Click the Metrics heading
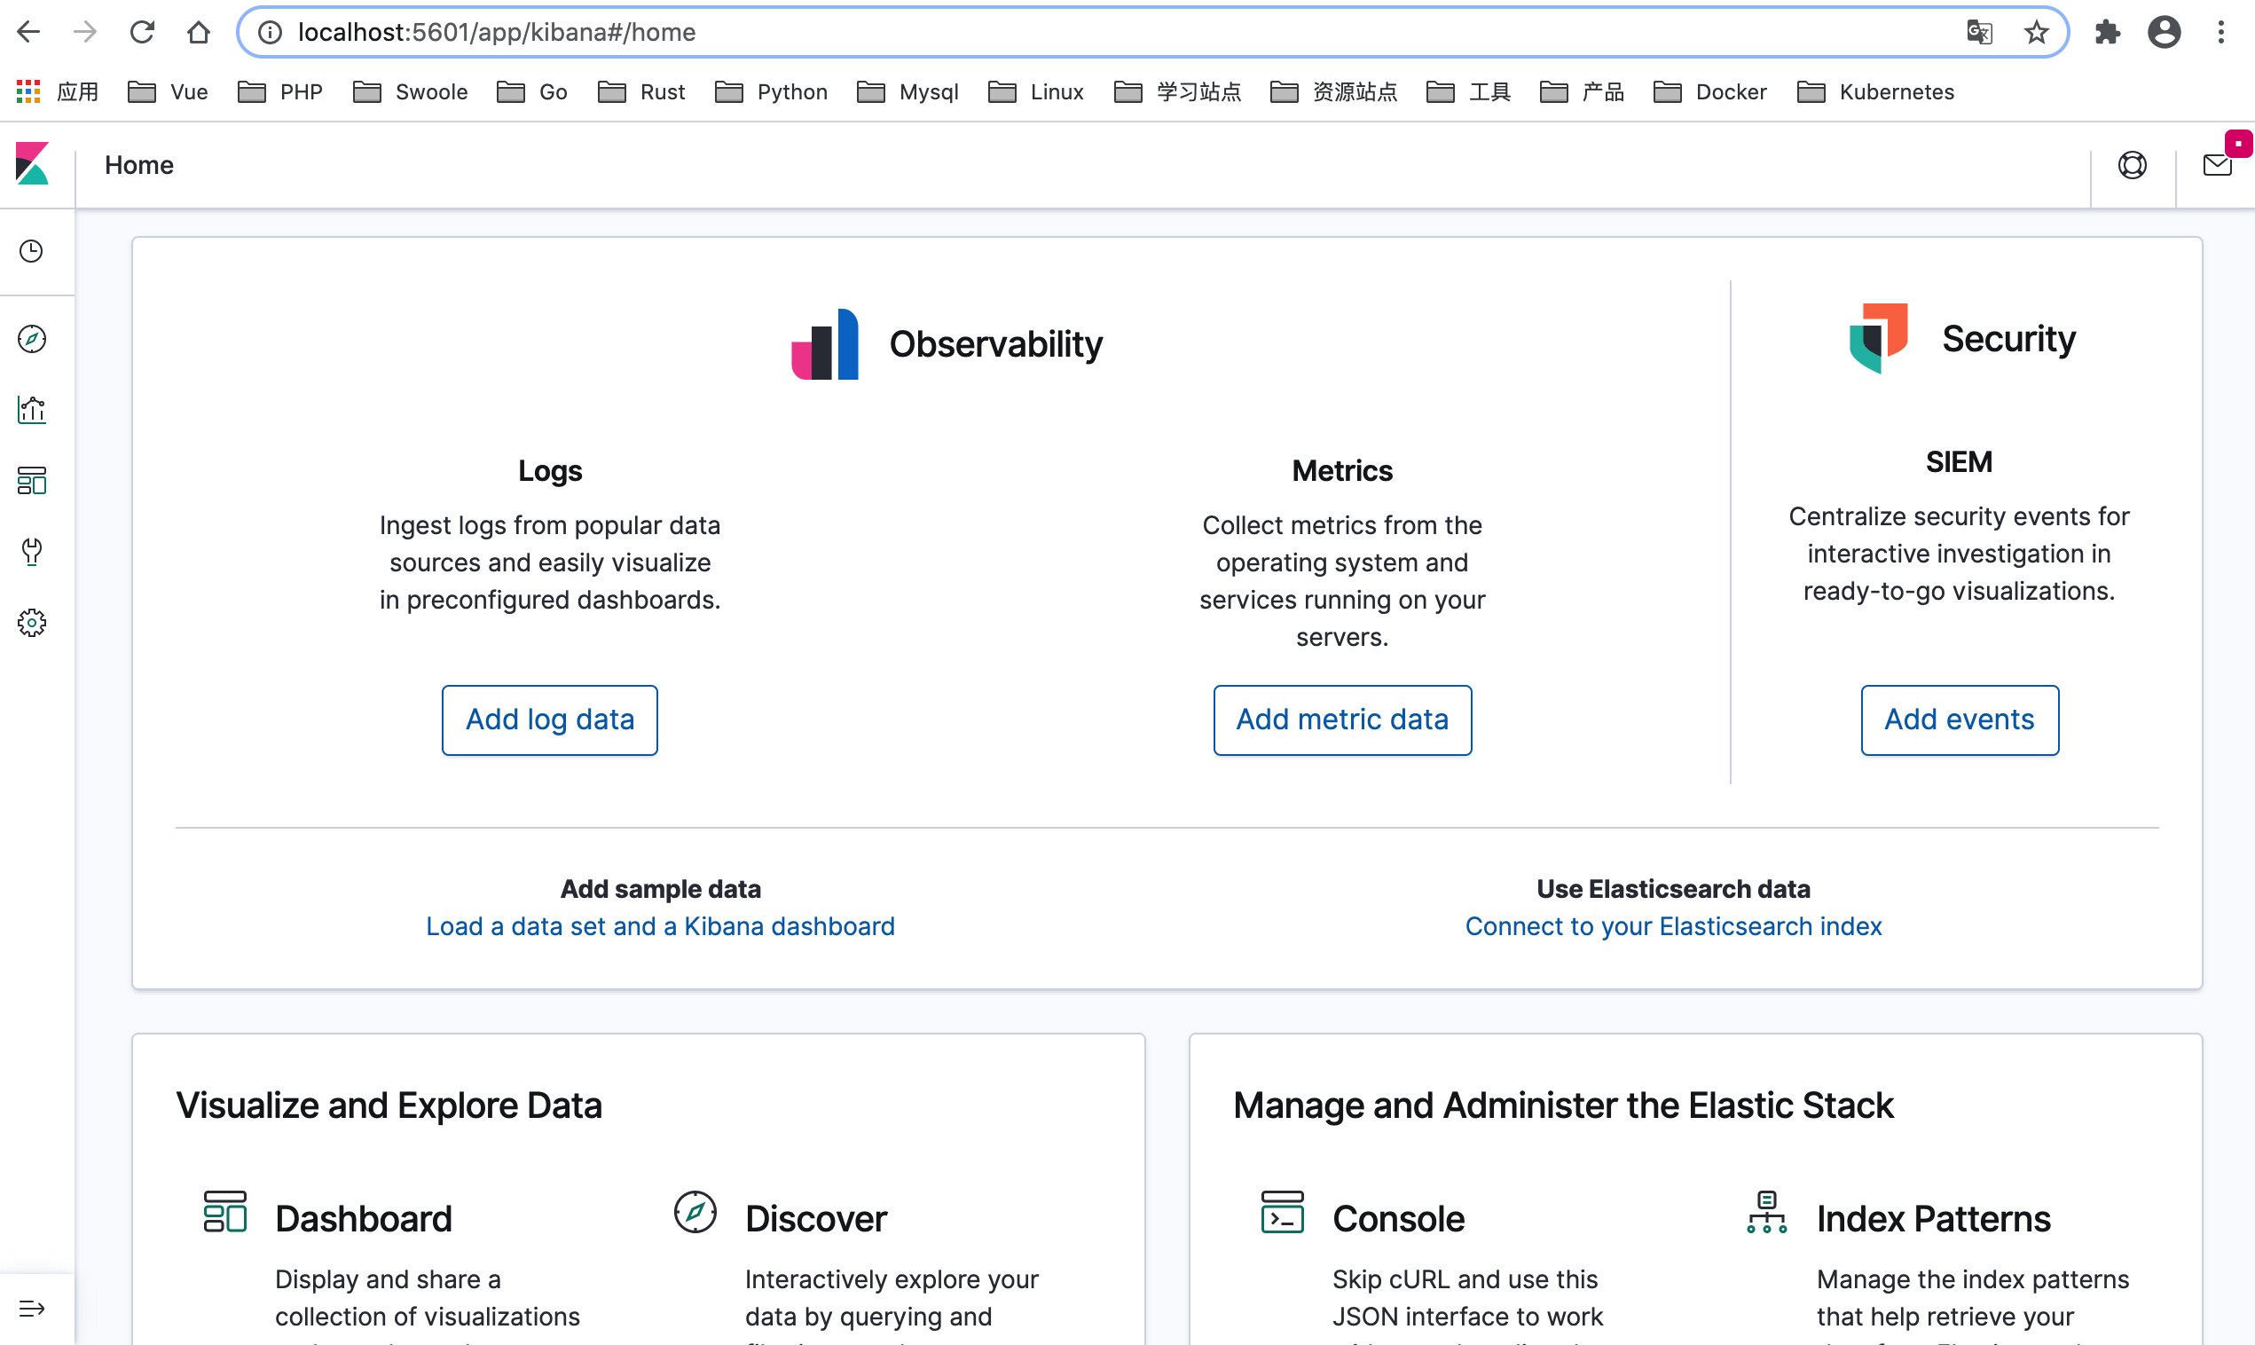This screenshot has width=2255, height=1345. point(1342,470)
